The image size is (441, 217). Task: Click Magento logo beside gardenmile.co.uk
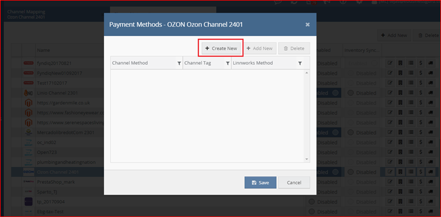click(29, 103)
